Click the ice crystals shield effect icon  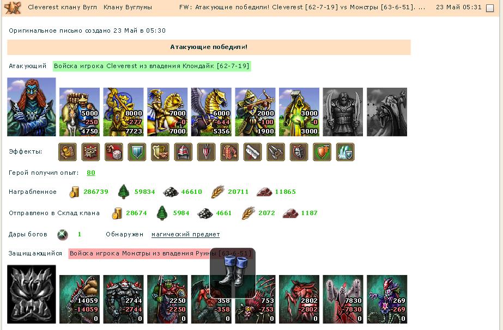tap(345, 152)
